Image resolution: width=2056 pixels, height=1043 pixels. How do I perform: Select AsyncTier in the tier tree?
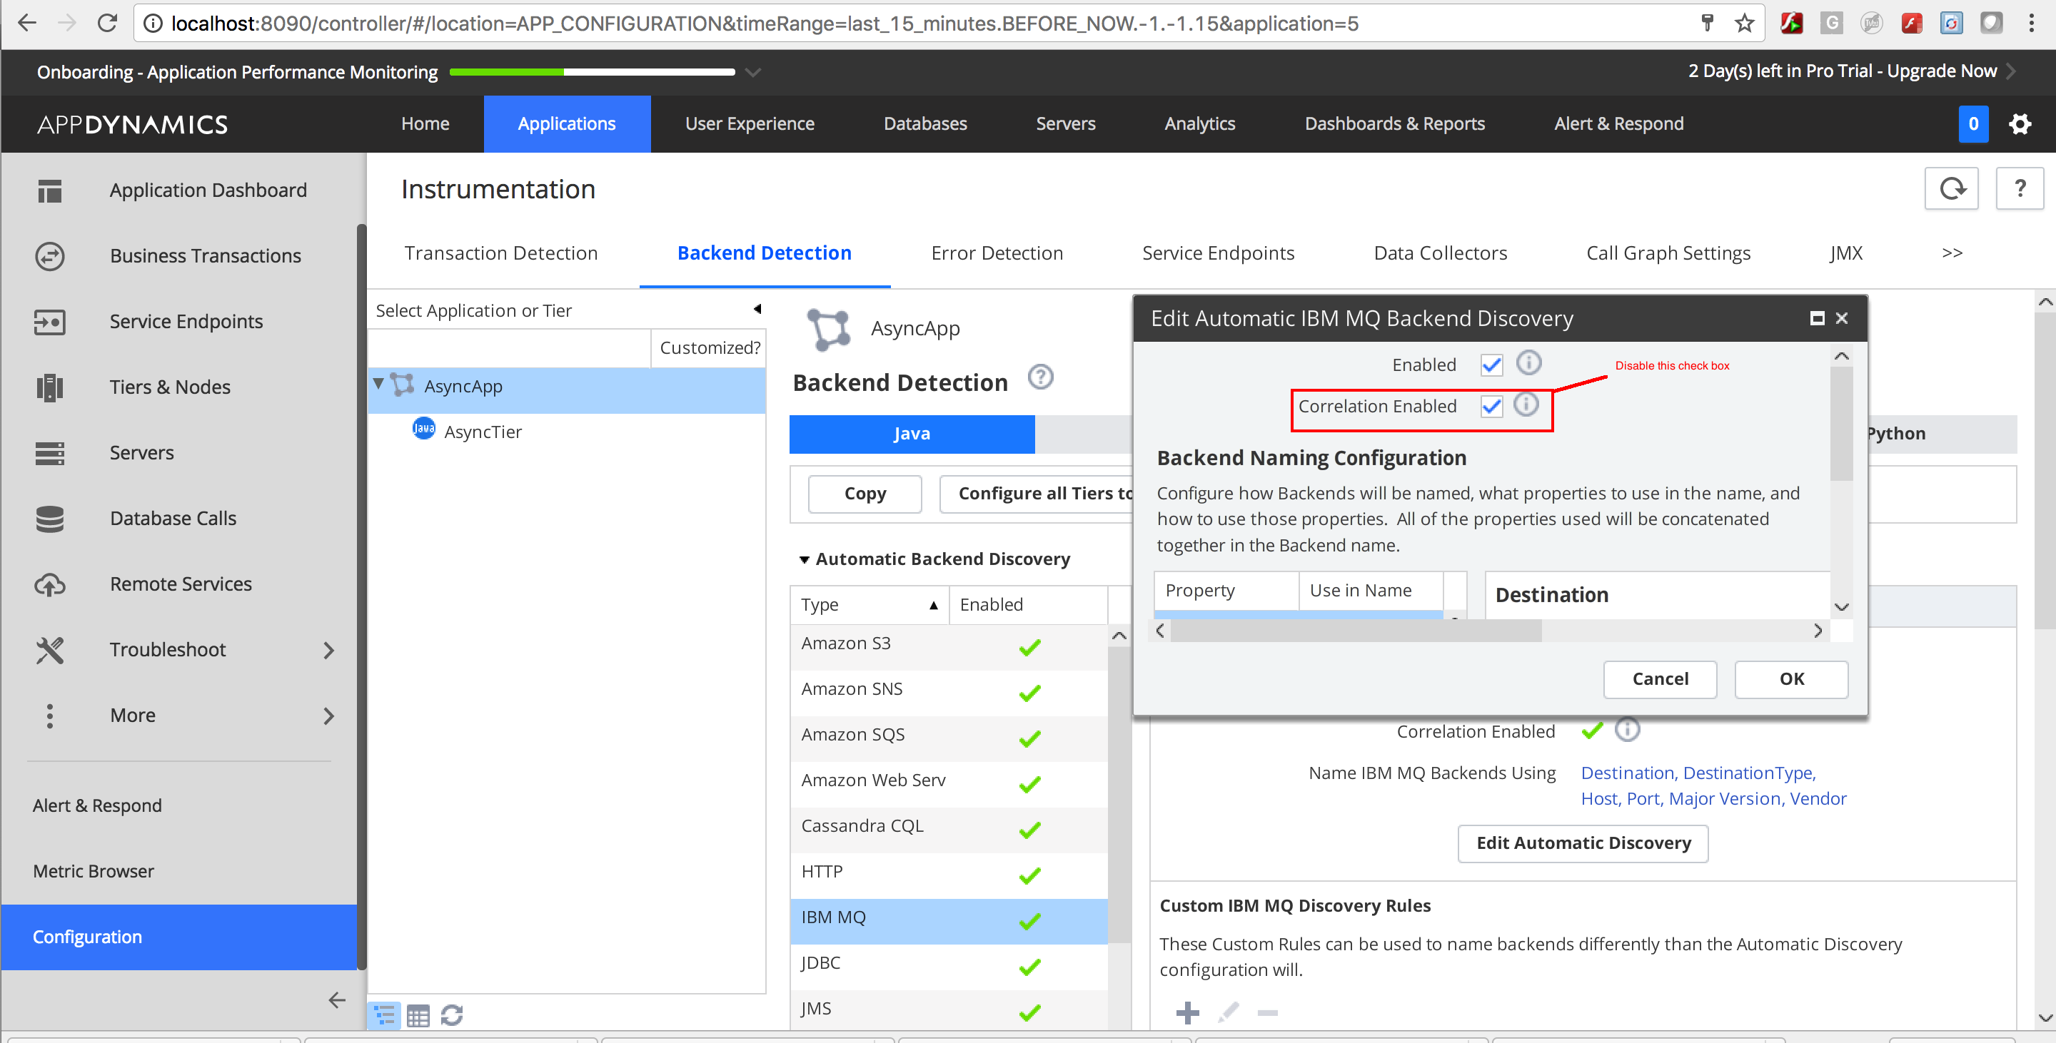482,432
